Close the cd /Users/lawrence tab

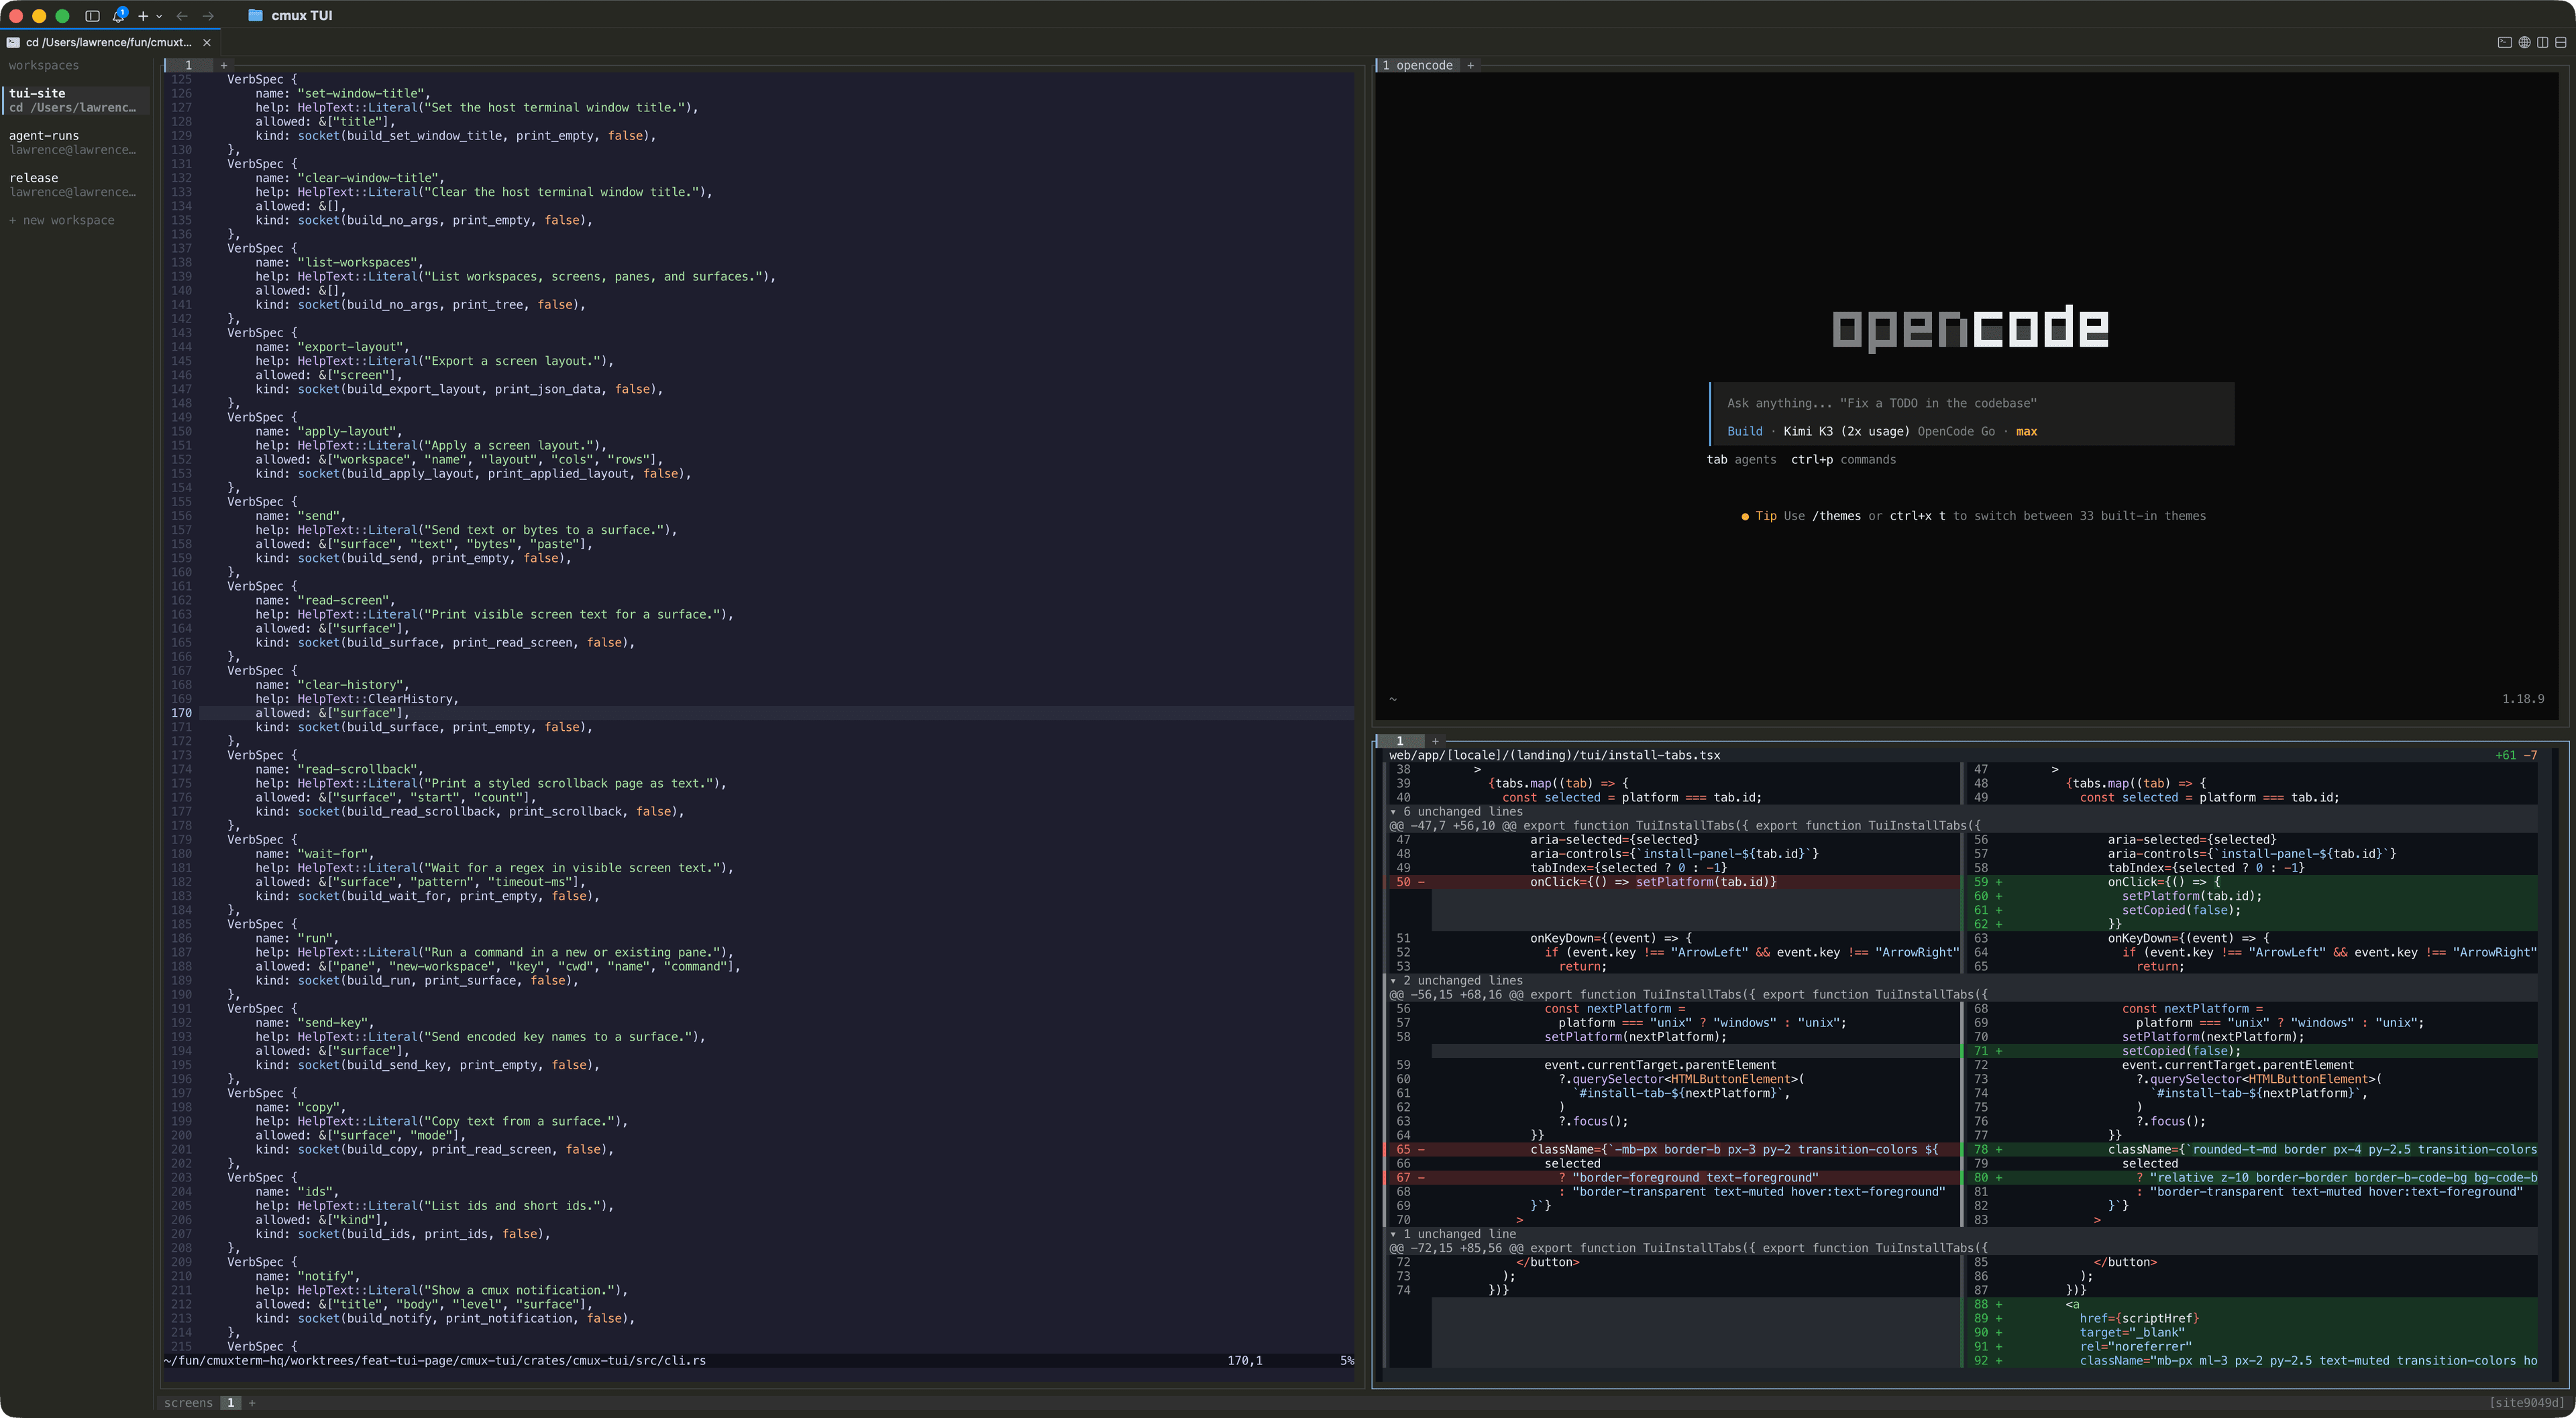[x=207, y=42]
